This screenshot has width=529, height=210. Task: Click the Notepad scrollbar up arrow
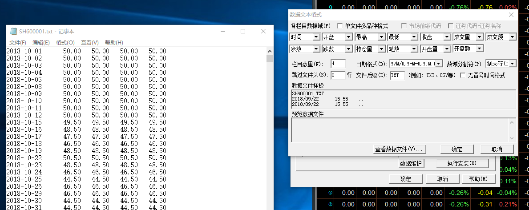(269, 51)
